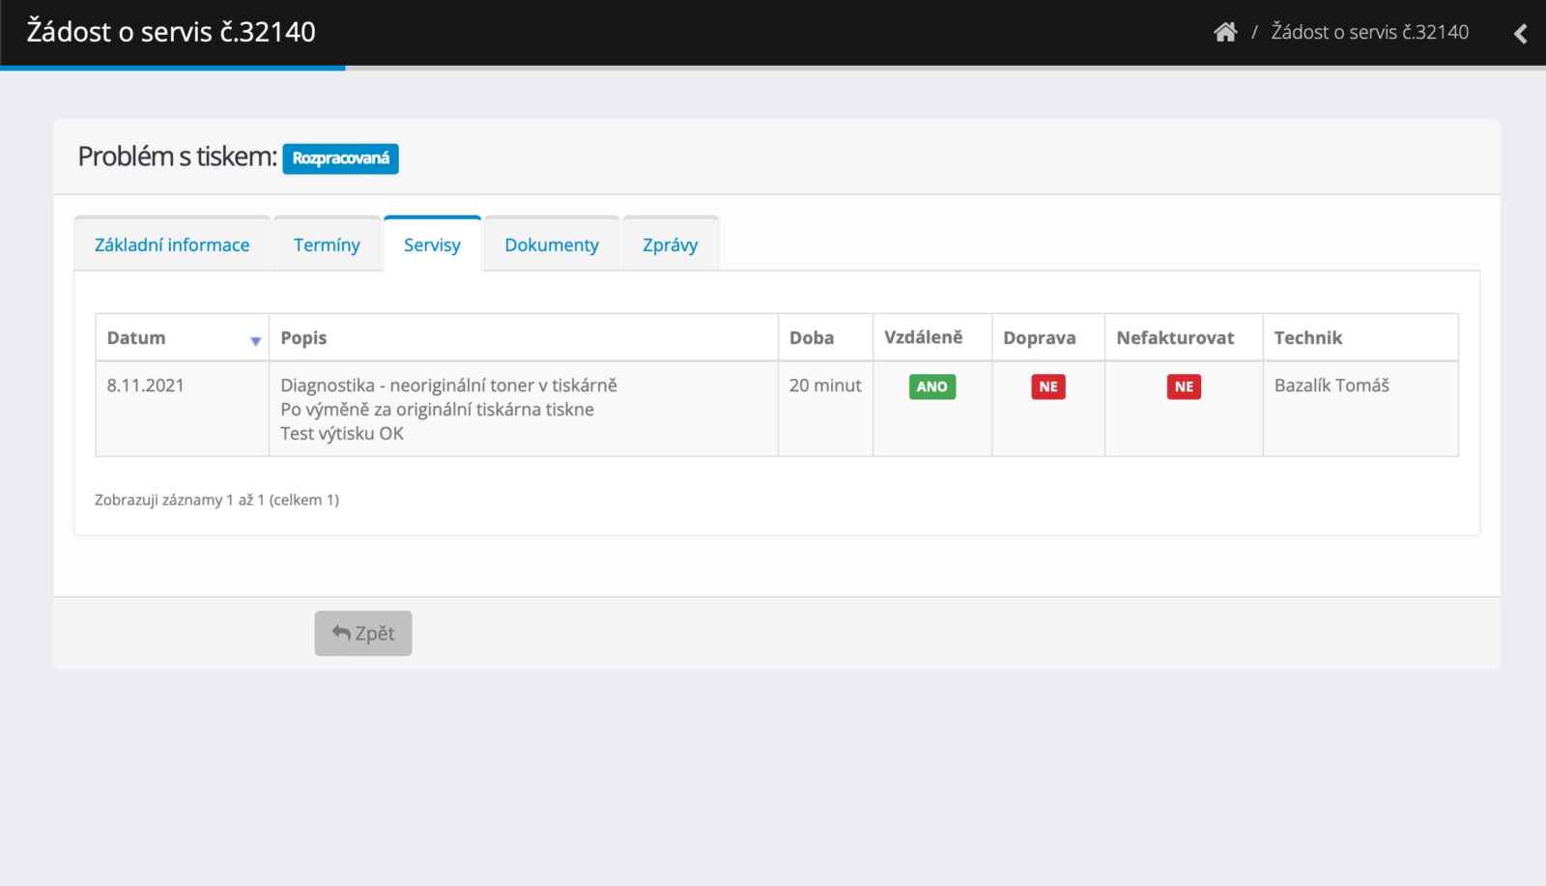Sort by the Technik column header

pyautogui.click(x=1307, y=338)
